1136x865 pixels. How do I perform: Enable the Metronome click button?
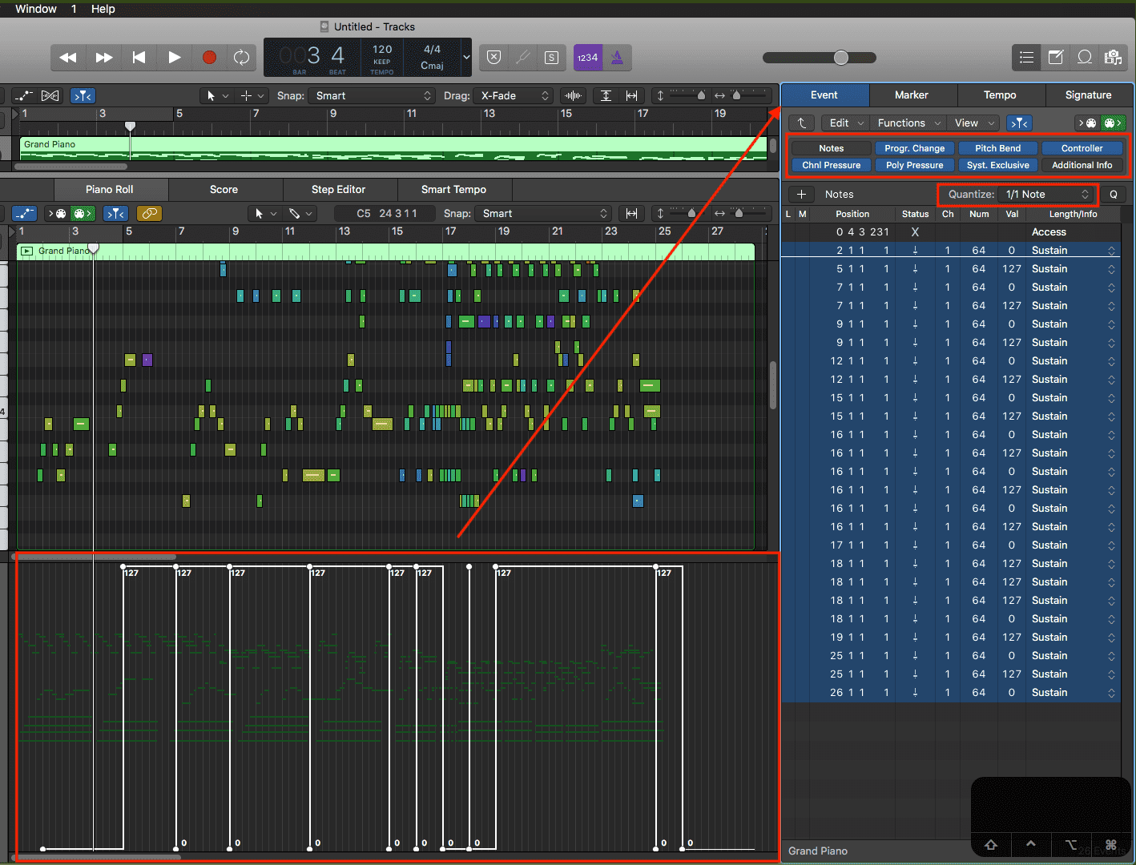point(617,58)
